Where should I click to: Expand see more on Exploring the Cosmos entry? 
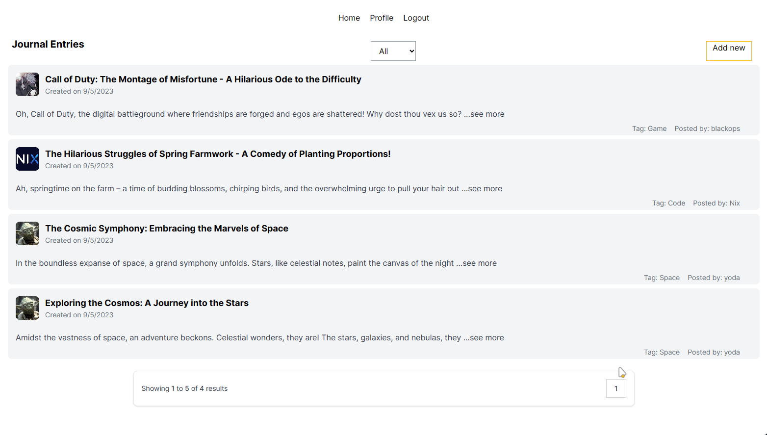coord(484,337)
